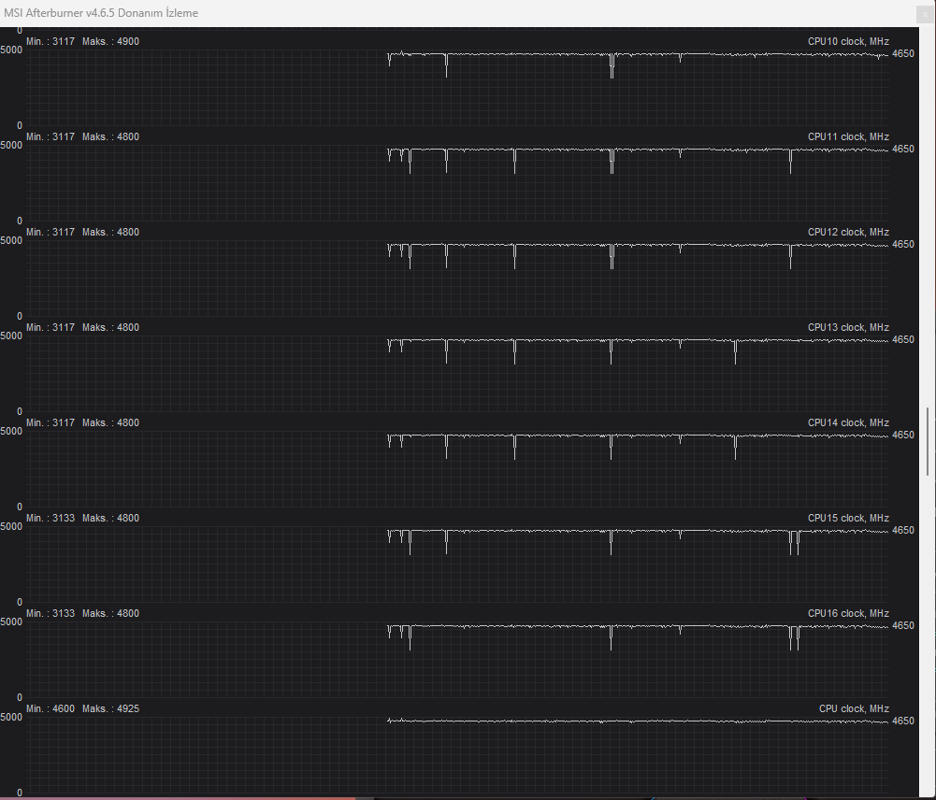Click the MSI Afterburner v4.6.5 title text
Image resolution: width=936 pixels, height=800 pixels.
[x=101, y=13]
